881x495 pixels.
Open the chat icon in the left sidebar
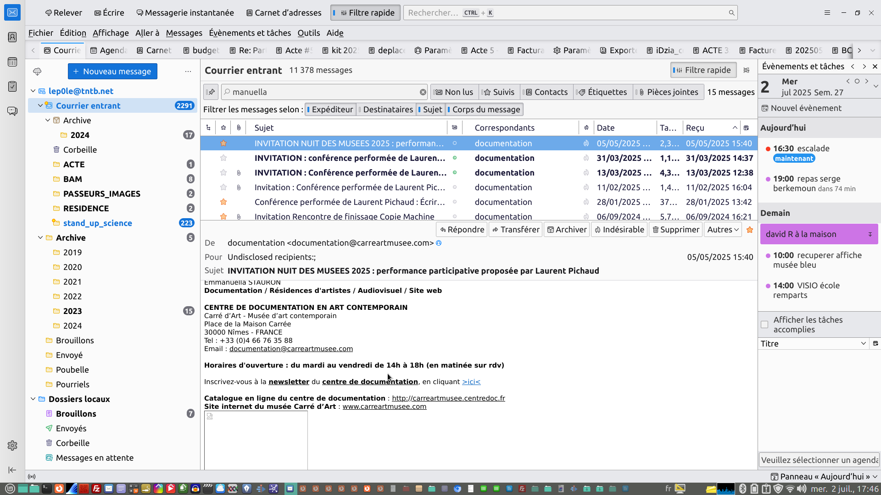12,111
